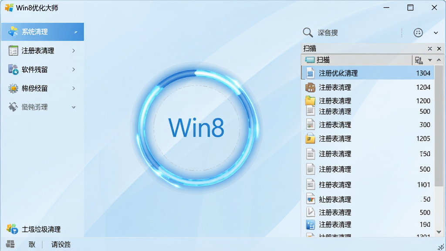The height and width of the screenshot is (251, 446).
Task: Expand the chevron next to 软件残留
Action: click(x=74, y=69)
